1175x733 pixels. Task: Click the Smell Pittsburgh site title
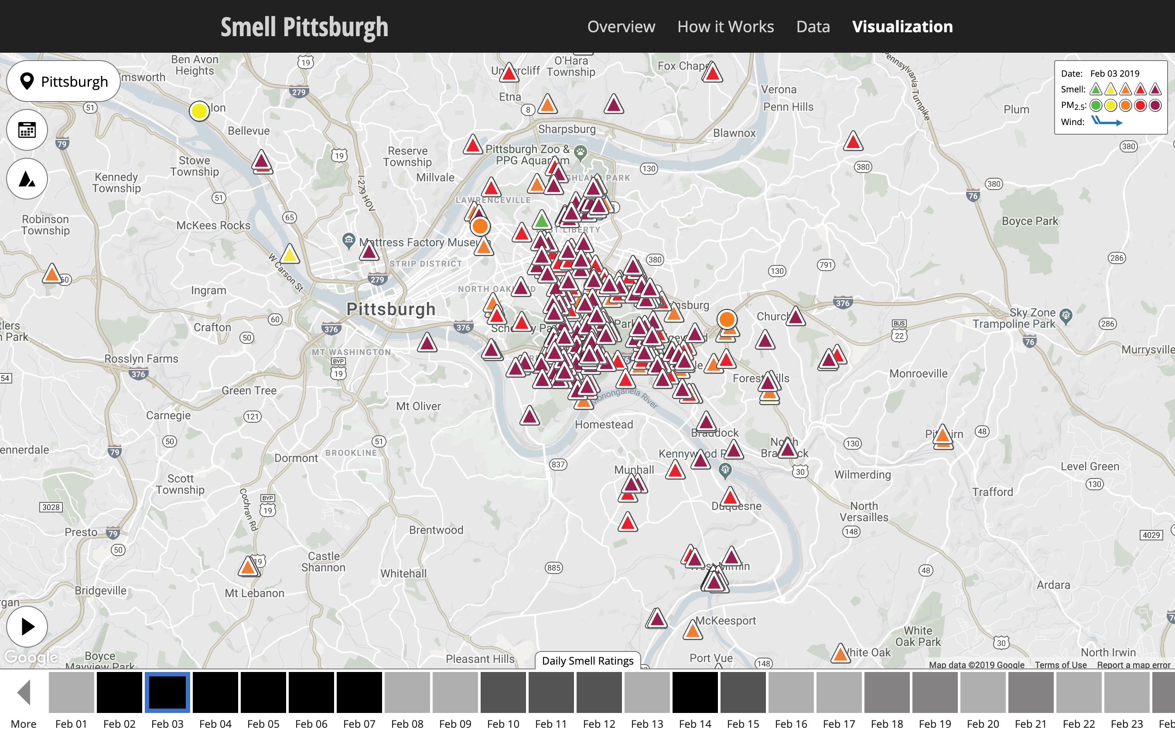point(304,27)
